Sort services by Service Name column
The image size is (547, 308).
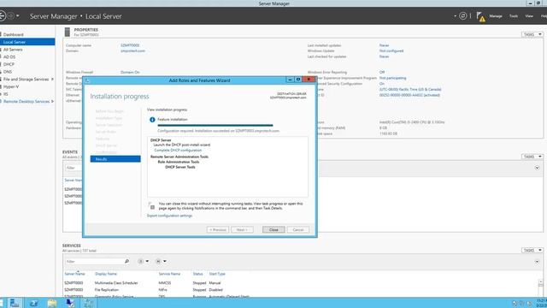pos(169,274)
